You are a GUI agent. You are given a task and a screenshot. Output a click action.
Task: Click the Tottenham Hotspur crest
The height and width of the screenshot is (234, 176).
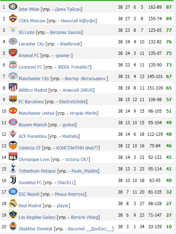[13, 168]
